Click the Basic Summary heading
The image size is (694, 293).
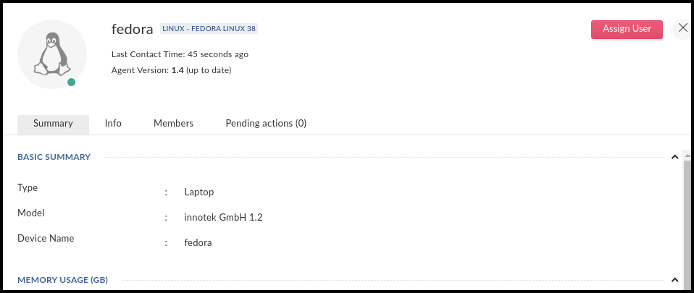click(54, 157)
